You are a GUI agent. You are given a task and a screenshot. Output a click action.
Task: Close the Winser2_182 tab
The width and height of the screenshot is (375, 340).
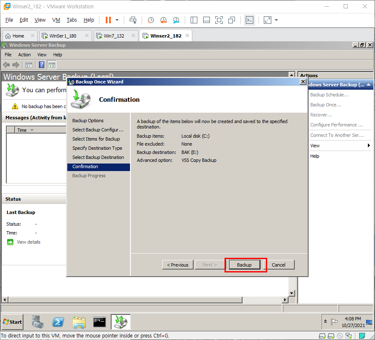tap(187, 35)
